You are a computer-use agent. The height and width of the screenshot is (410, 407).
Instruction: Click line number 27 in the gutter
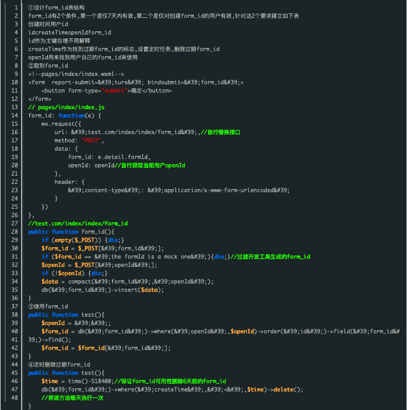click(x=15, y=223)
